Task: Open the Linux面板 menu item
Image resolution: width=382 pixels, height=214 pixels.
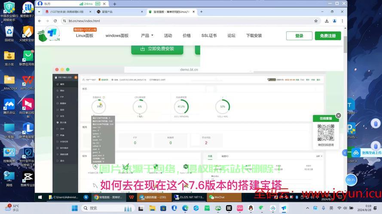Action: click(x=85, y=36)
